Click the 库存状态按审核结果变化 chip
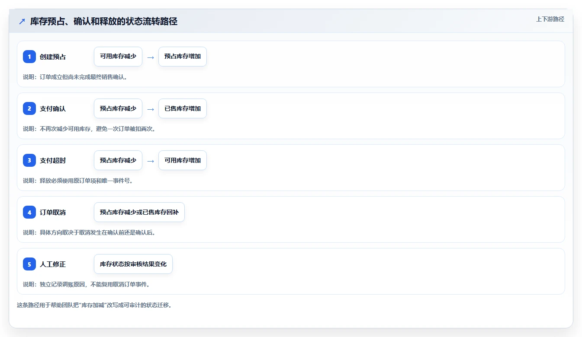582x337 pixels. click(133, 264)
